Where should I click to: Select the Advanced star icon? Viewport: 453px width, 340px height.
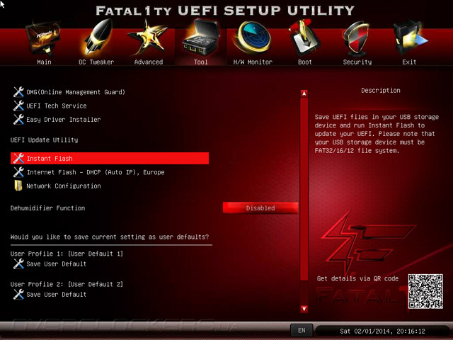tap(148, 38)
